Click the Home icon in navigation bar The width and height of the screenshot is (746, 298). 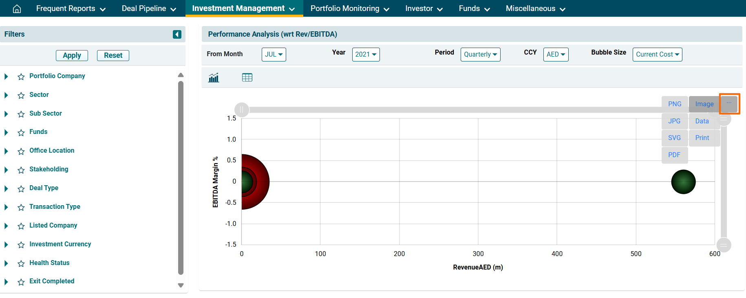[x=17, y=9]
